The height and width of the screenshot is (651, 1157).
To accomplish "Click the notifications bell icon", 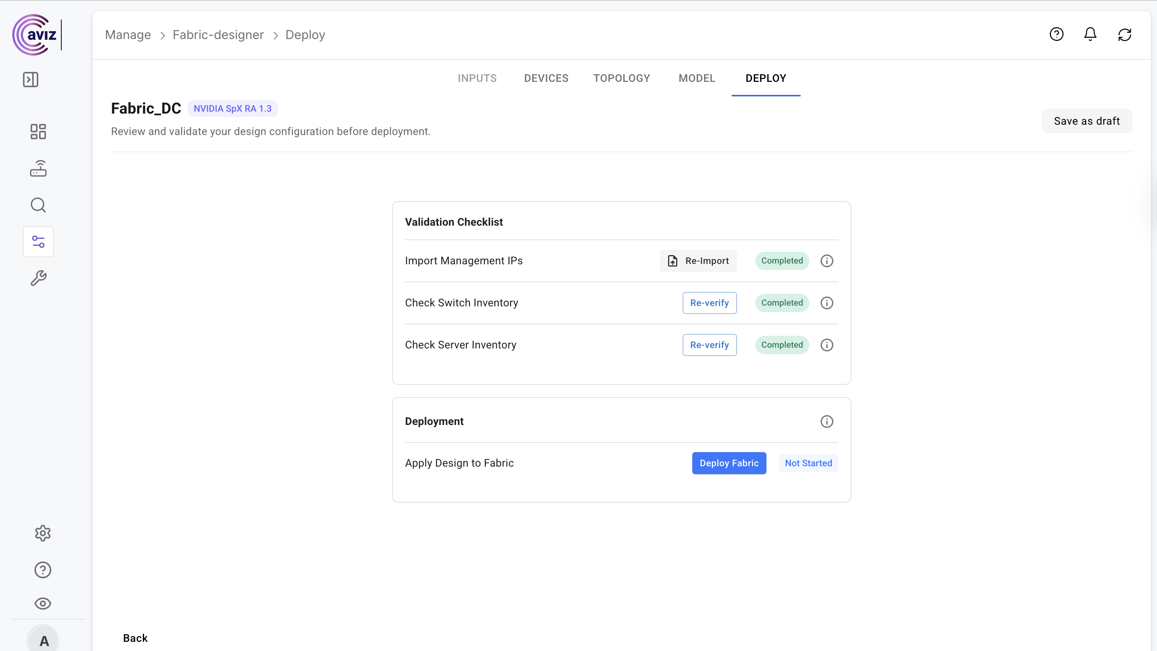I will pyautogui.click(x=1090, y=34).
